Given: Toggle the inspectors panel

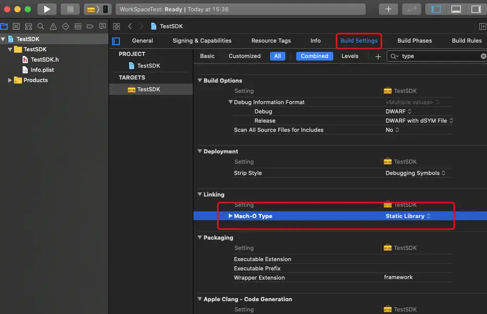Looking at the screenshot, I should click(476, 9).
